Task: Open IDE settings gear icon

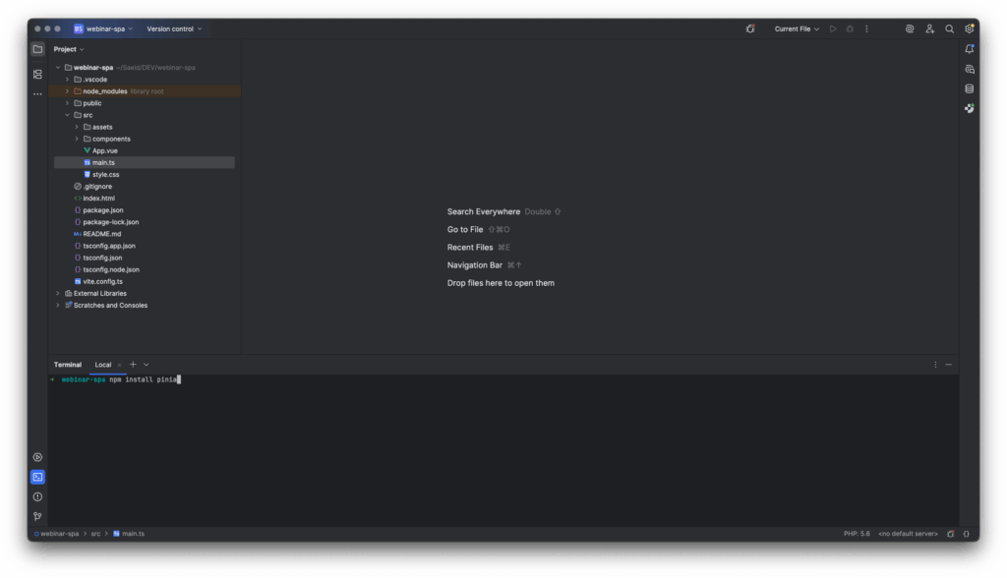Action: click(970, 29)
